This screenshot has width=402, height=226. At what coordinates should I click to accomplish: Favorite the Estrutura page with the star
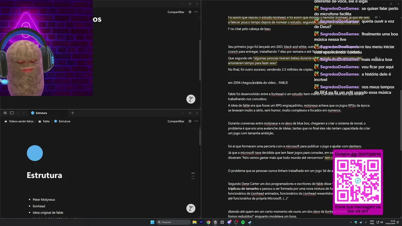point(190,121)
